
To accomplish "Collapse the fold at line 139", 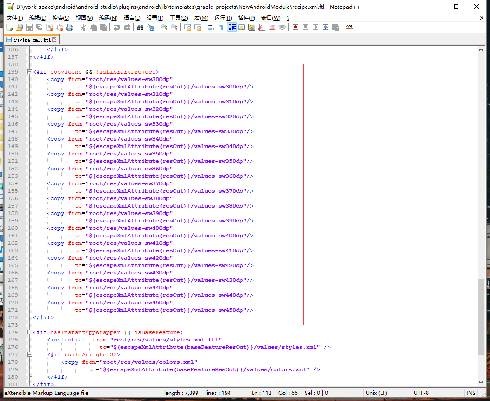I will [x=29, y=72].
